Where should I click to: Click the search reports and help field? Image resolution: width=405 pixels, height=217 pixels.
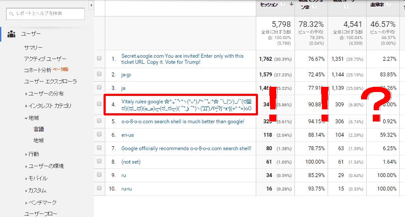(45, 13)
